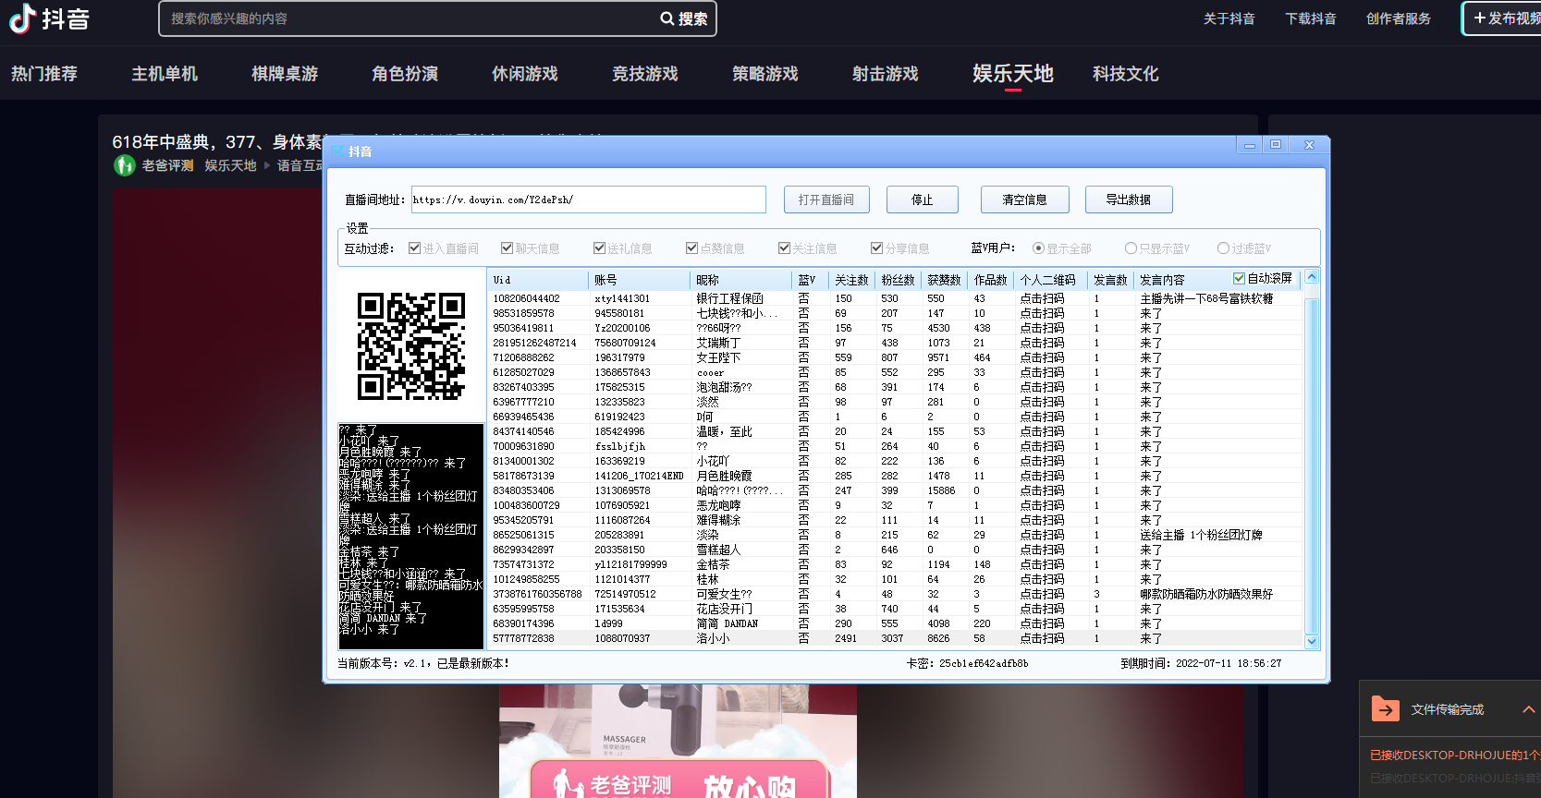This screenshot has width=1541, height=798.
Task: Click the 关注数 column header
Action: coord(851,280)
